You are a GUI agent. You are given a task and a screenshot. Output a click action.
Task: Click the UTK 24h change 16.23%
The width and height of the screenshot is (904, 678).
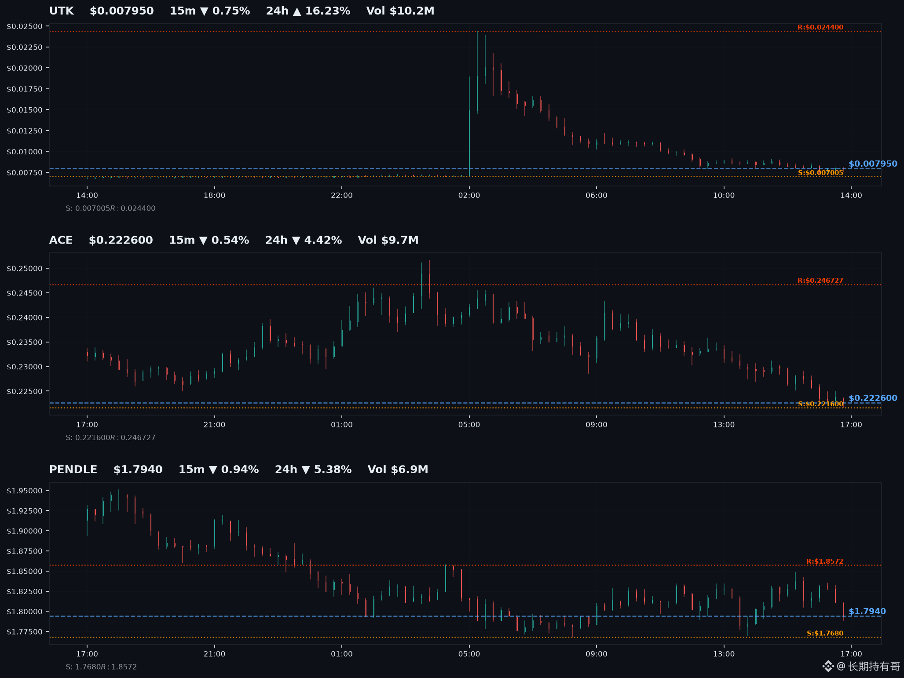(308, 11)
